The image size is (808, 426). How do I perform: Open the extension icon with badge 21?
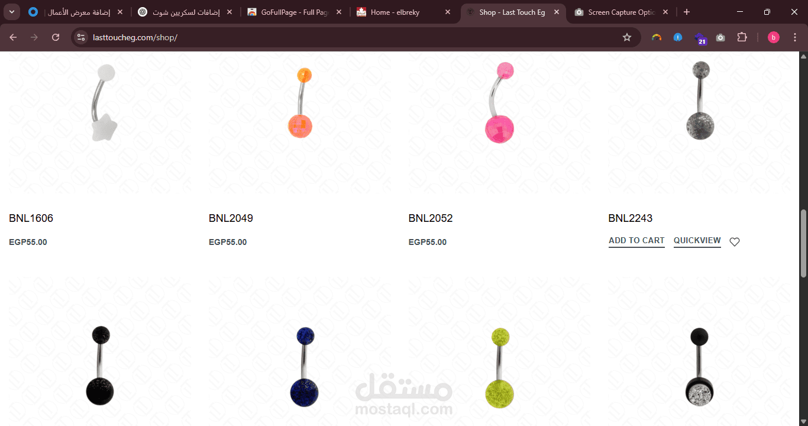point(700,38)
